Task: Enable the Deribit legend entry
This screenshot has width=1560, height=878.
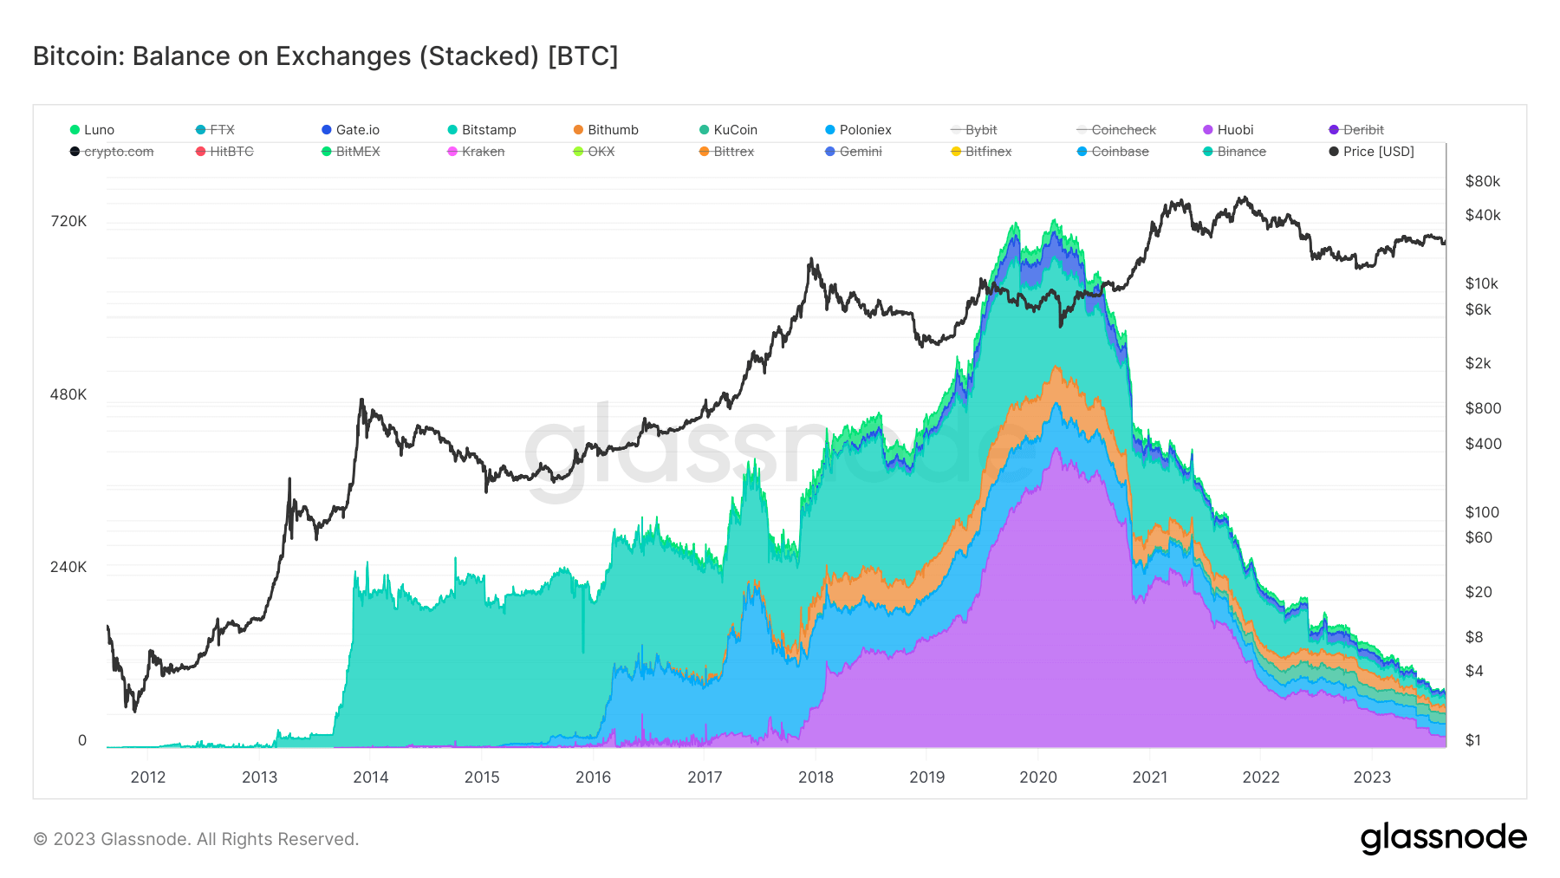Action: (x=1356, y=130)
